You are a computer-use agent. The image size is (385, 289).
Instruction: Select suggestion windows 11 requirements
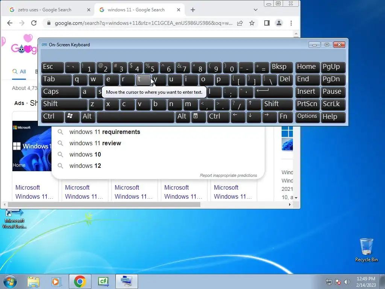(158, 132)
